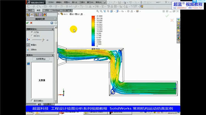Open the dropdown arrow next to Print icon
Viewport: 206px width, 115px height.
click(127, 2)
